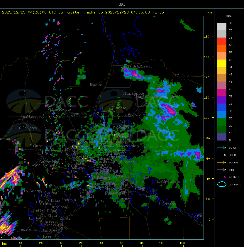Click the light blue swatch below 35
The image size is (244, 247).
pyautogui.click(x=222, y=114)
